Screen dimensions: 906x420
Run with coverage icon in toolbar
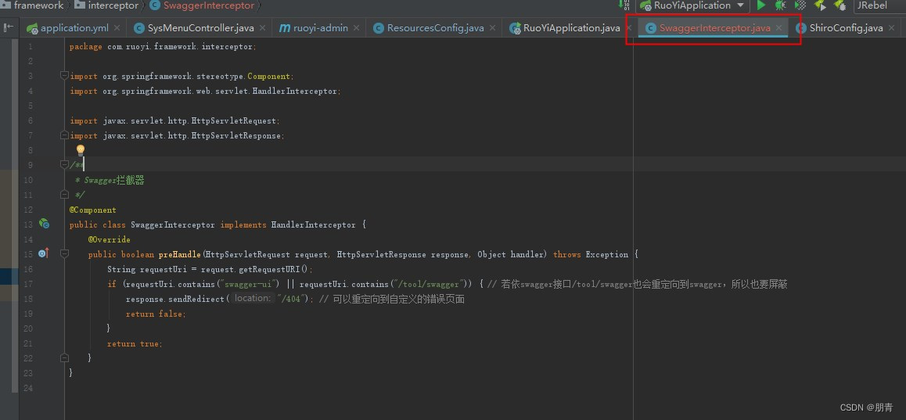[x=800, y=5]
